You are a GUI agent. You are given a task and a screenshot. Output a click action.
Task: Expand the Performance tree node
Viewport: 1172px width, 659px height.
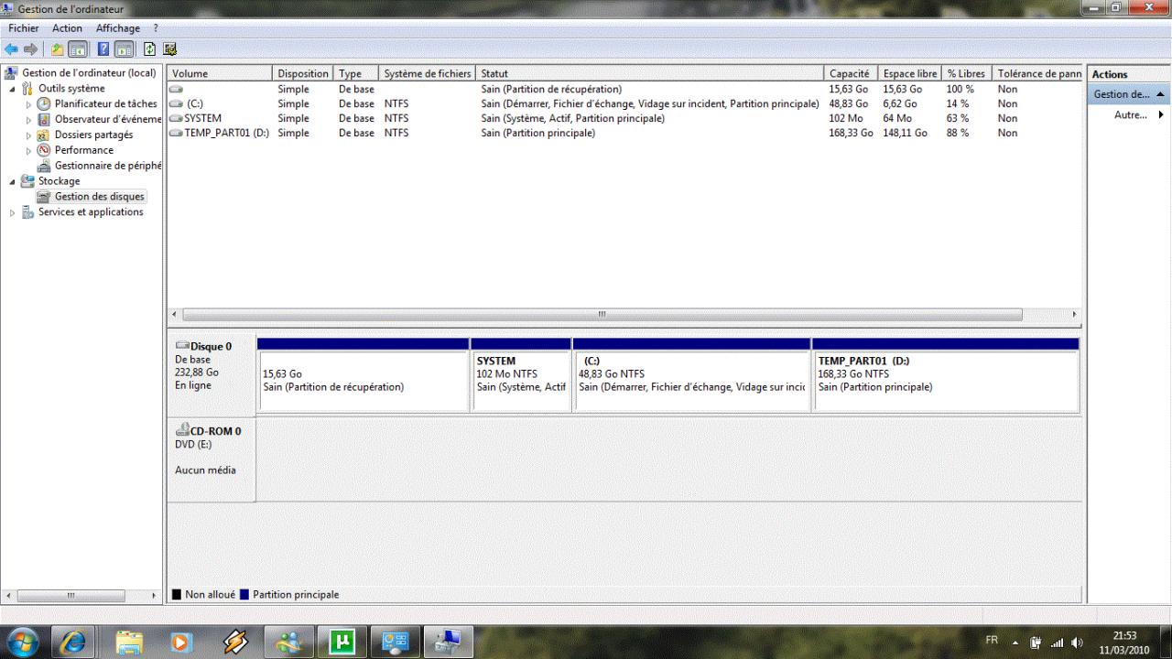tap(28, 150)
